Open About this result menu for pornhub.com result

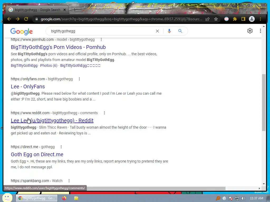101,39
